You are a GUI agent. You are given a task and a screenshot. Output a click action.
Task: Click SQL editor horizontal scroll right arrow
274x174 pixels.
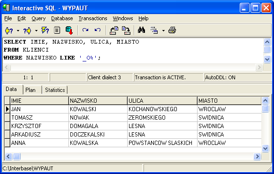259,67
